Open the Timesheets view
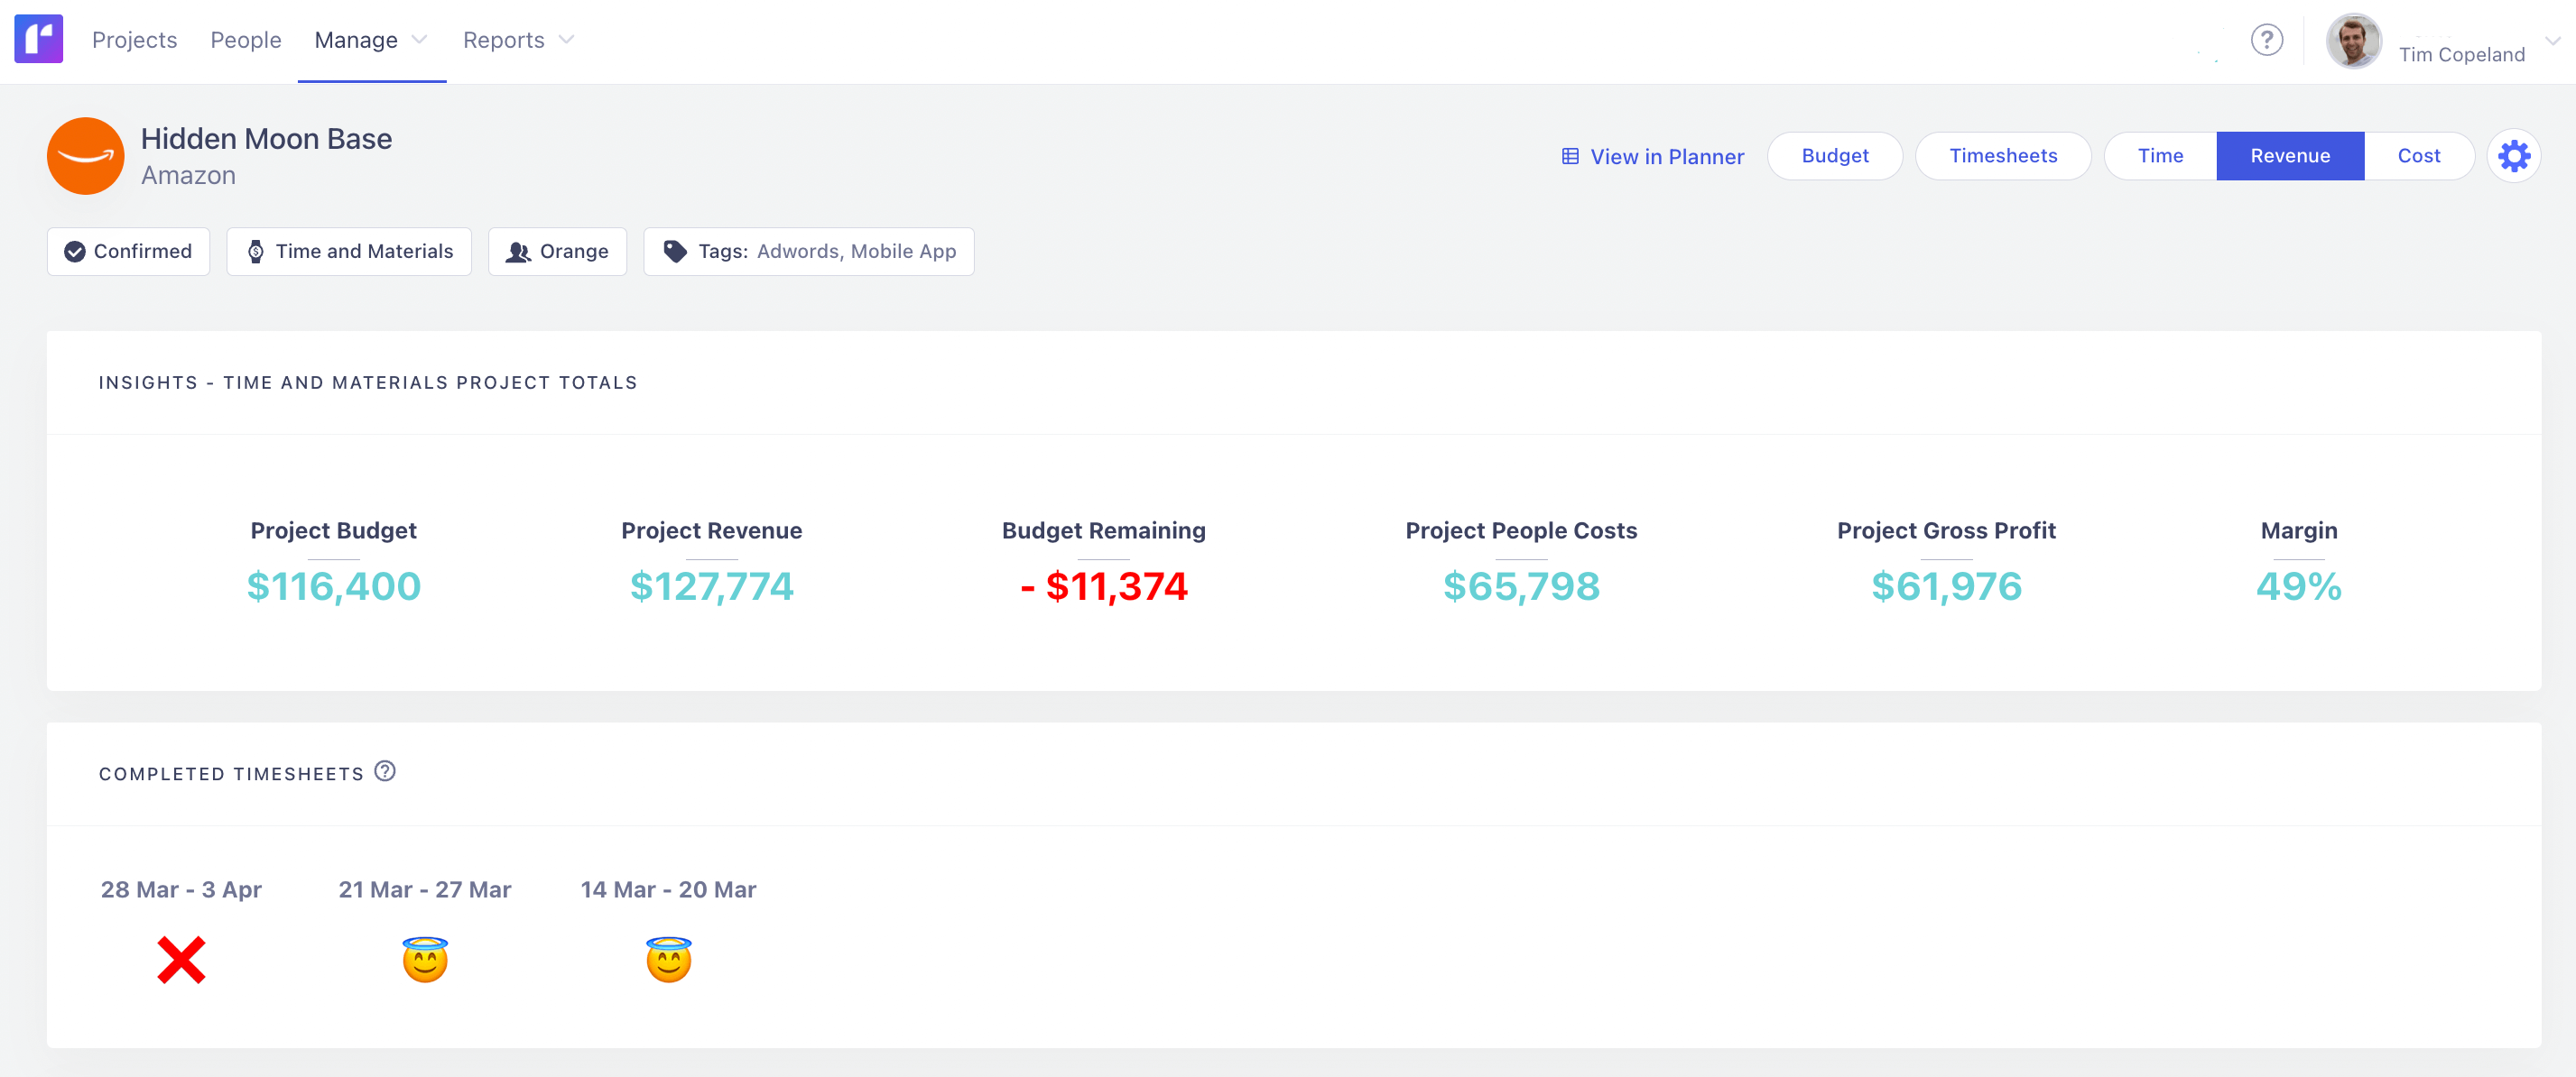 coord(2003,156)
